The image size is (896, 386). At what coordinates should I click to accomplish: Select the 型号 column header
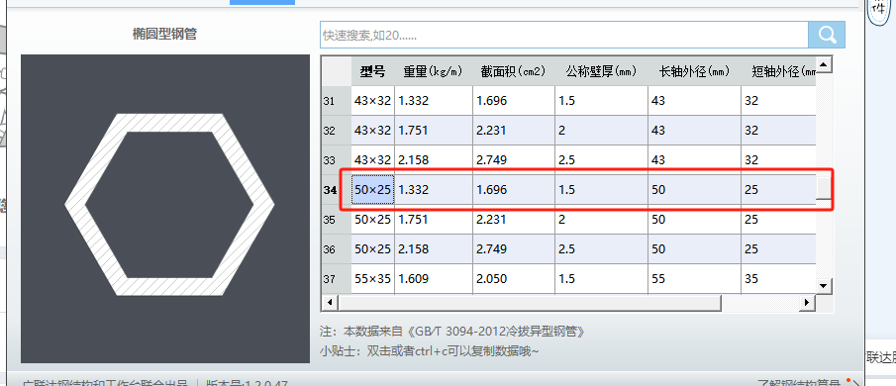(x=372, y=71)
